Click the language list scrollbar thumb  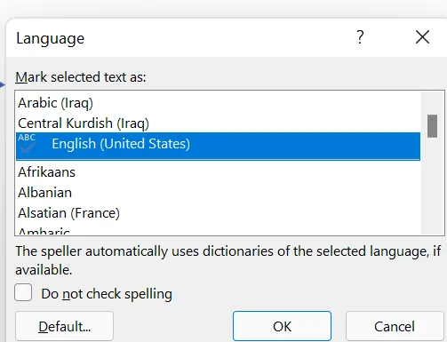(x=432, y=126)
